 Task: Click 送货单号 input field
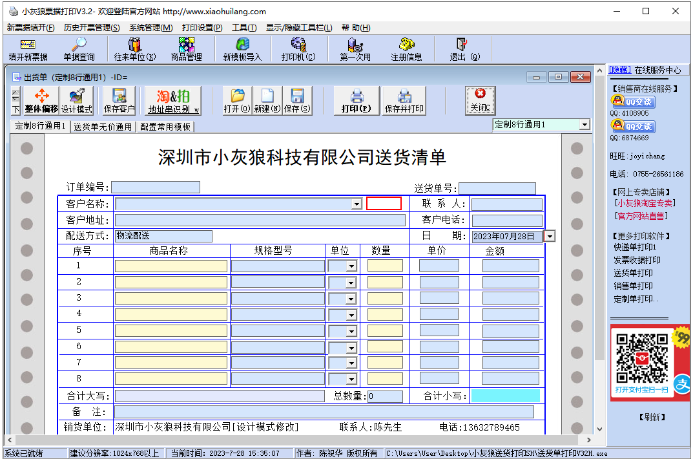tap(497, 188)
